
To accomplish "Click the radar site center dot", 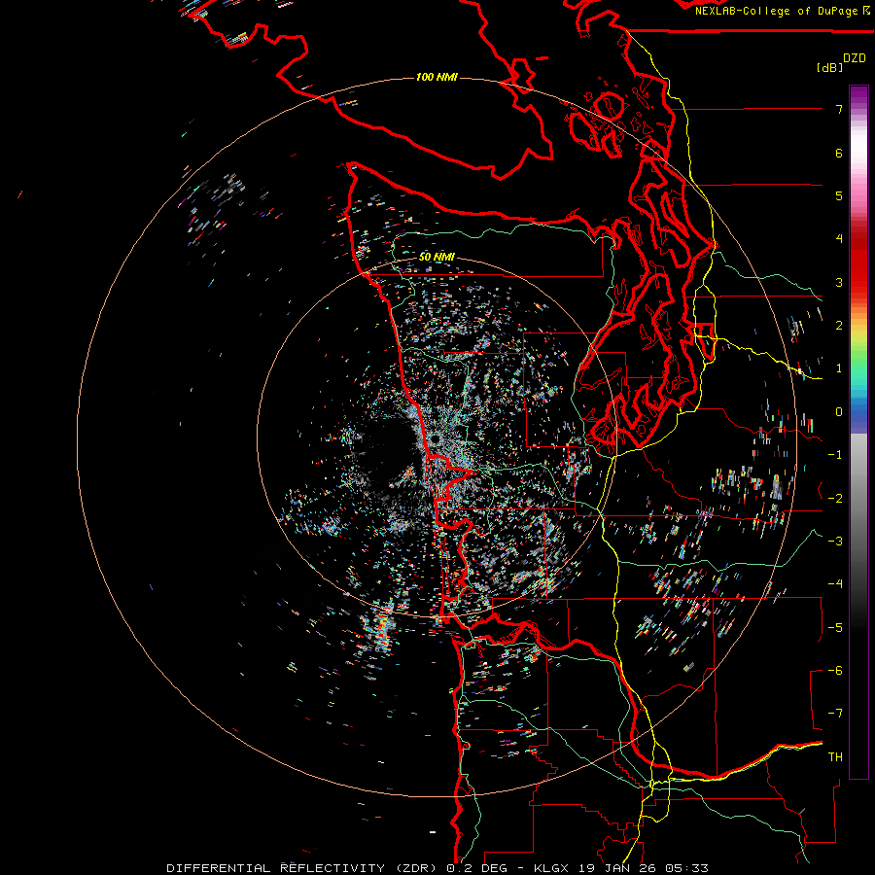I will point(435,439).
